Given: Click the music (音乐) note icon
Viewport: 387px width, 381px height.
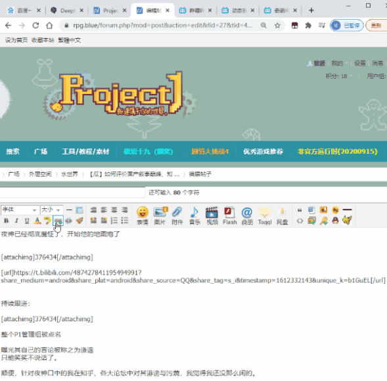Looking at the screenshot, I should click(194, 215).
